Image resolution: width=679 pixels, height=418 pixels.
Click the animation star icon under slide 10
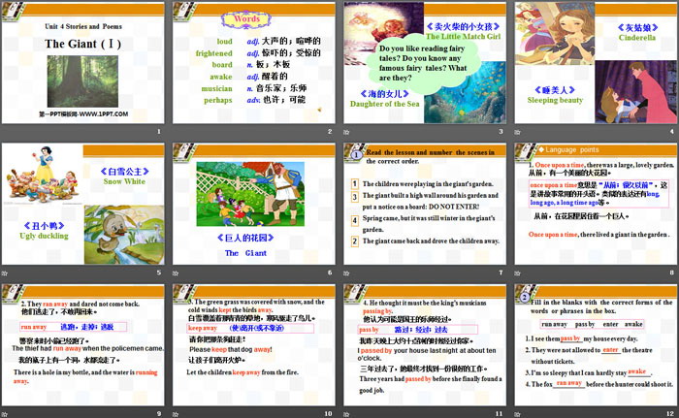point(176,414)
